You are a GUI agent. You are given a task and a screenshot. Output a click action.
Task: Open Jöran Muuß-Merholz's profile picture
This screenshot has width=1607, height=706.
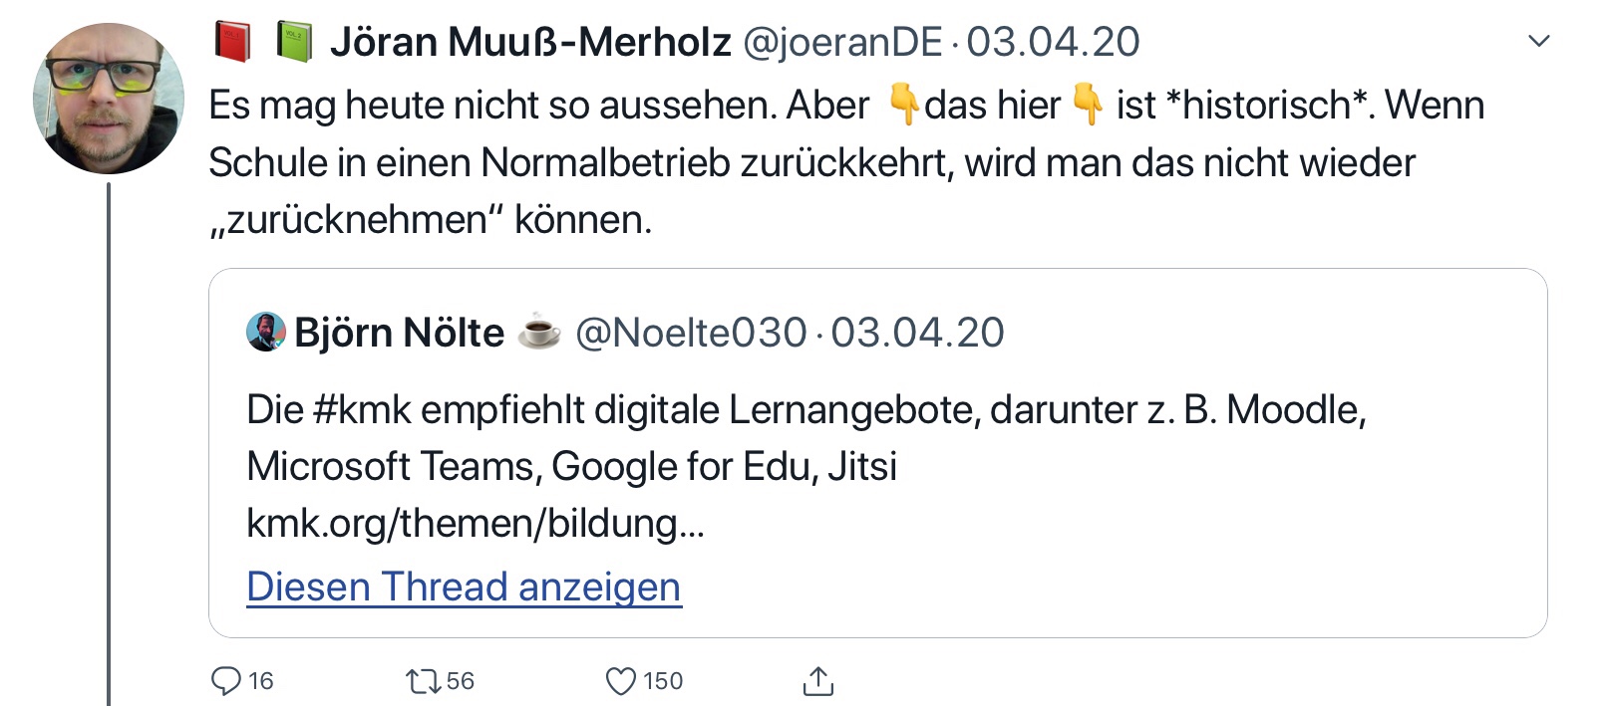click(108, 99)
